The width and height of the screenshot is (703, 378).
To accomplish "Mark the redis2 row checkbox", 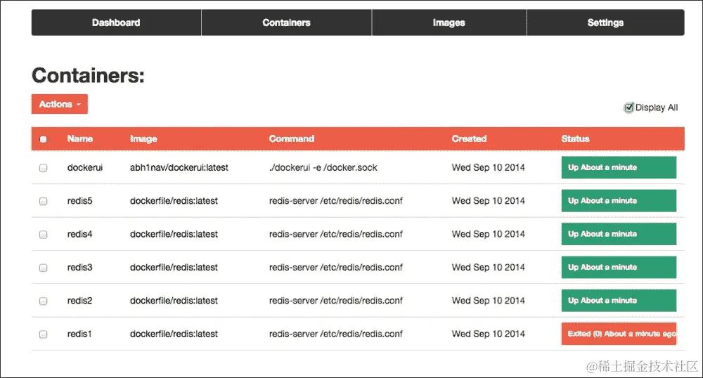I will 43,301.
